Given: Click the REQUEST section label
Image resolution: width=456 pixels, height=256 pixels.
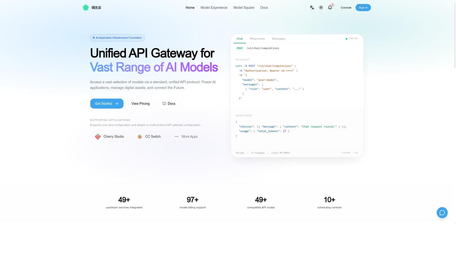Looking at the screenshot, I should pos(243,60).
